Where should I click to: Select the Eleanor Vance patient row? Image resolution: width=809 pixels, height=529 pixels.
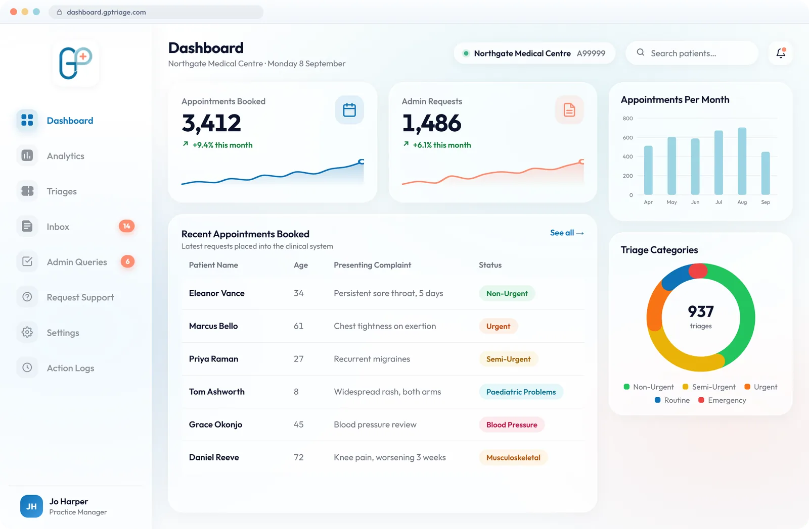tap(383, 293)
